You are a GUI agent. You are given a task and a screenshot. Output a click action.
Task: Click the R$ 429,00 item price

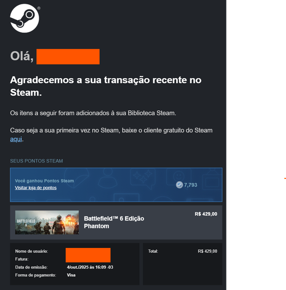pyautogui.click(x=206, y=214)
